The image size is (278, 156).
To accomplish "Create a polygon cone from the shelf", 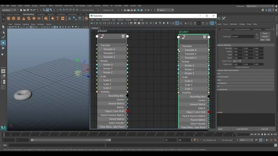I will [x=24, y=18].
